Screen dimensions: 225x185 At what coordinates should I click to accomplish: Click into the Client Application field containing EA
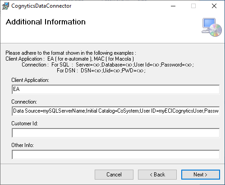[x=115, y=90]
